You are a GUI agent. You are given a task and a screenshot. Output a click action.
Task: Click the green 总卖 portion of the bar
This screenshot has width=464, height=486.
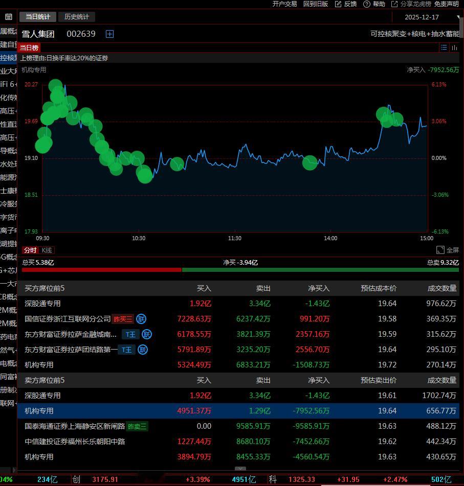click(320, 270)
